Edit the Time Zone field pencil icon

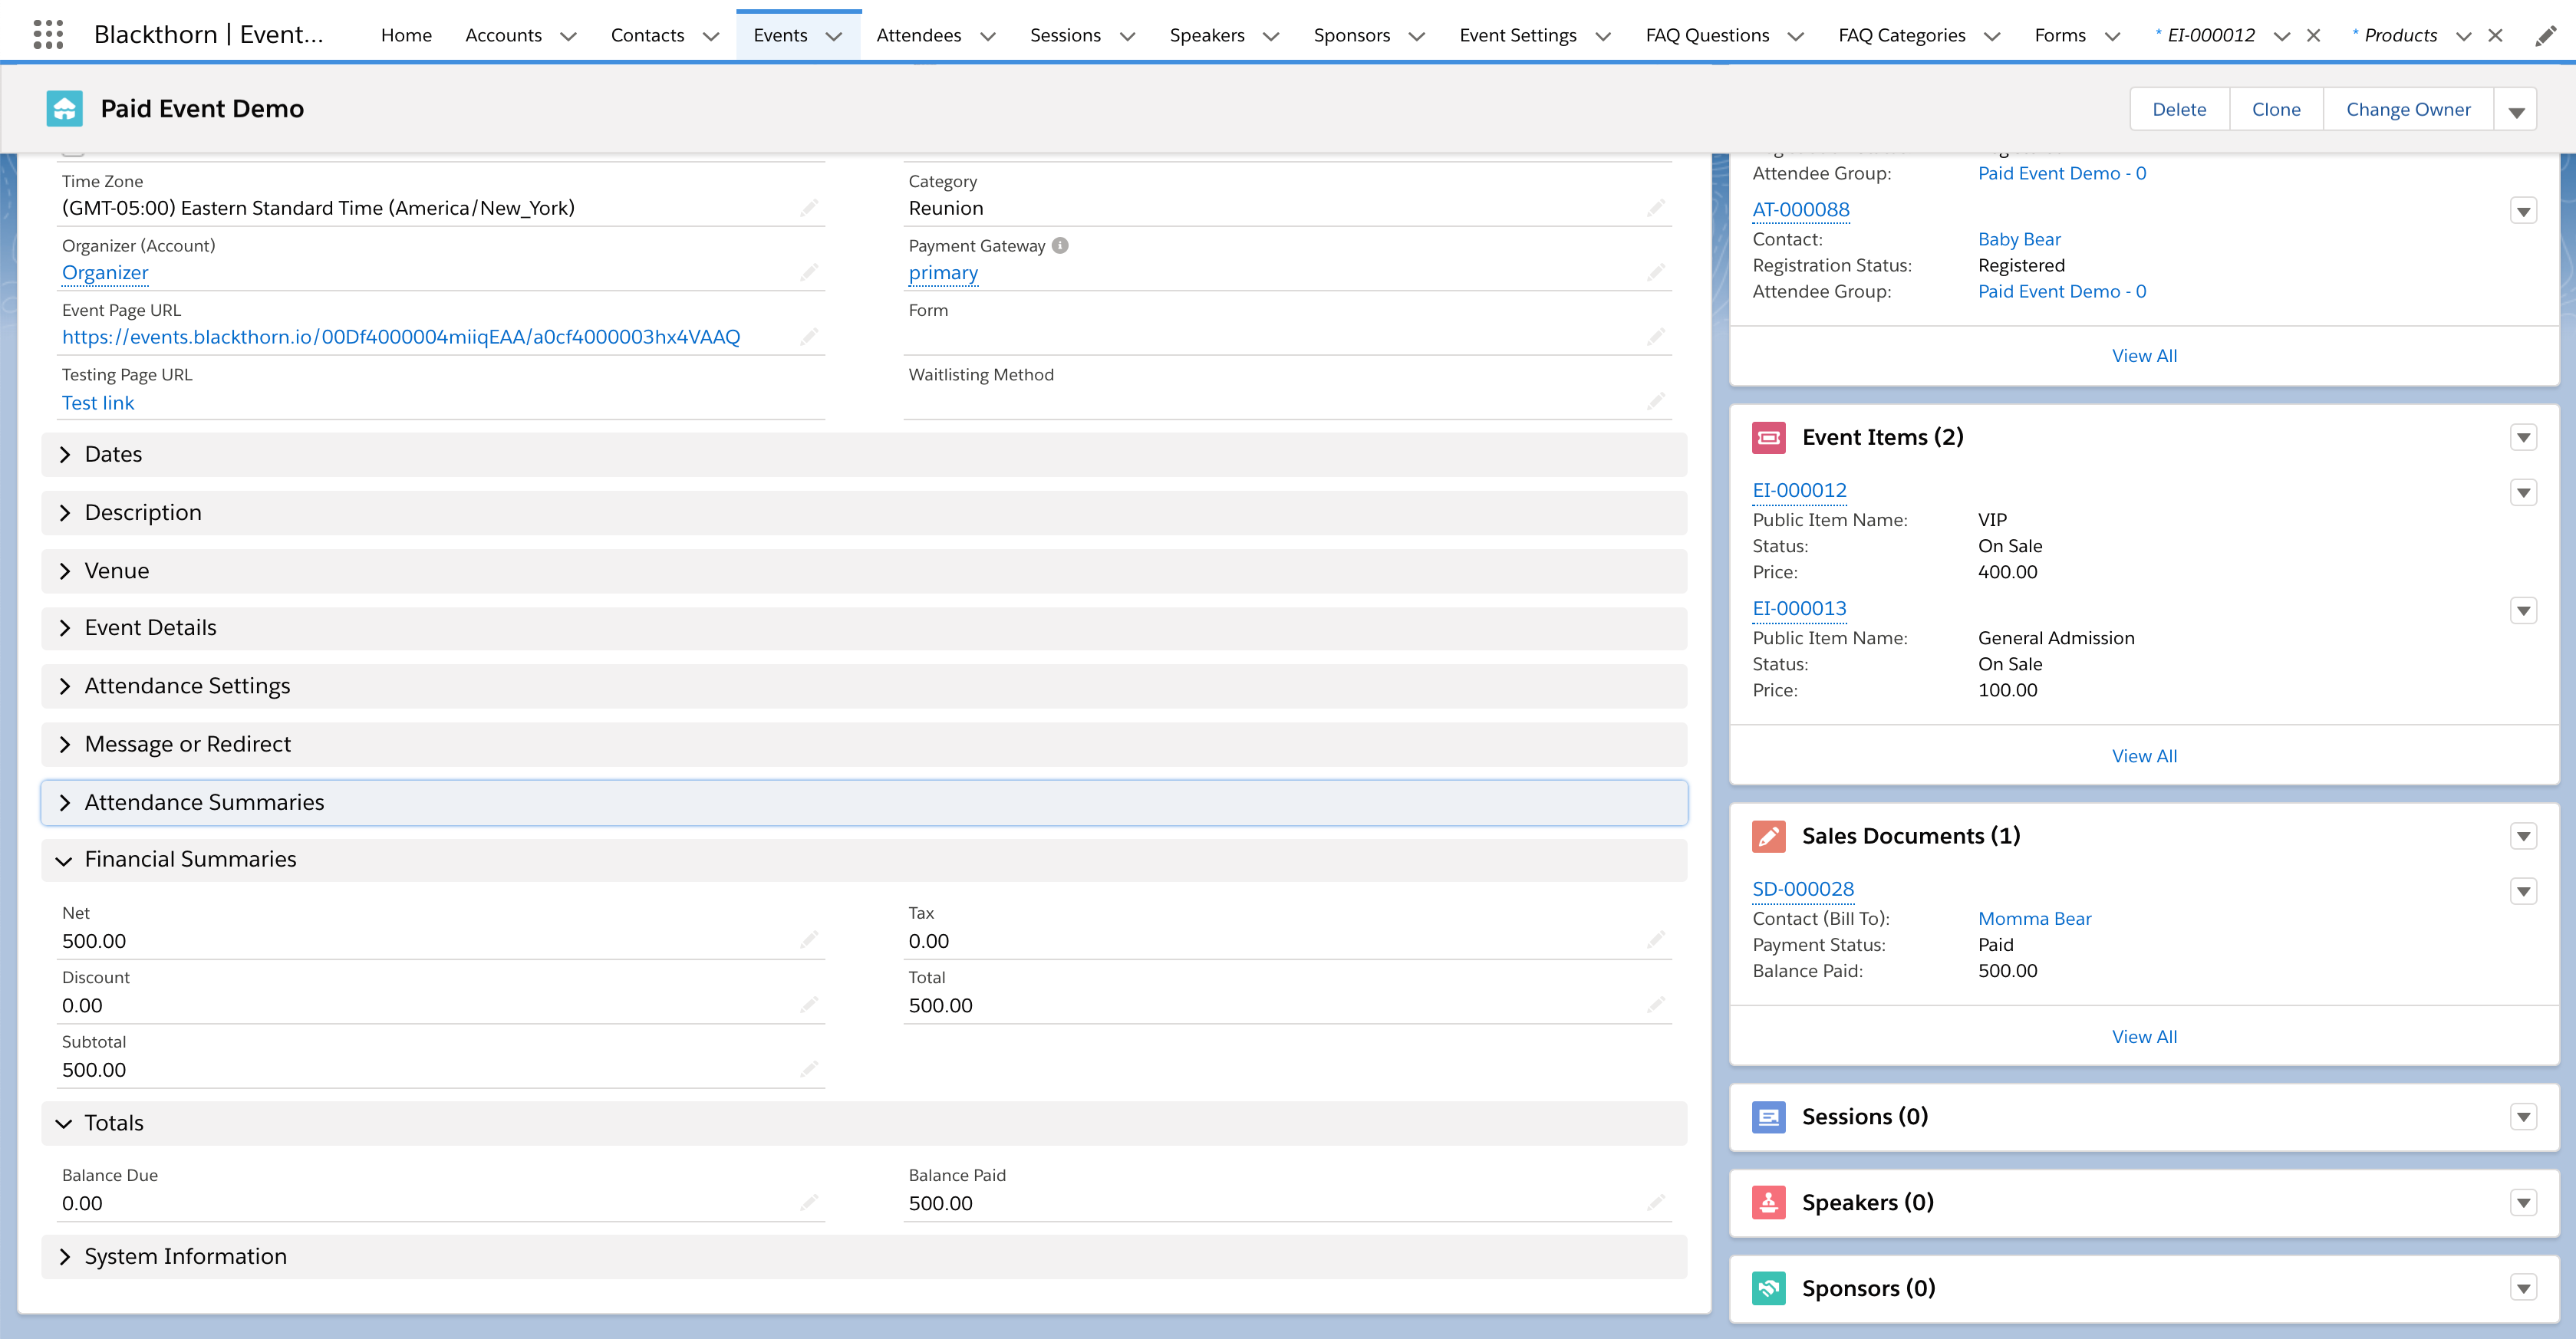point(808,208)
